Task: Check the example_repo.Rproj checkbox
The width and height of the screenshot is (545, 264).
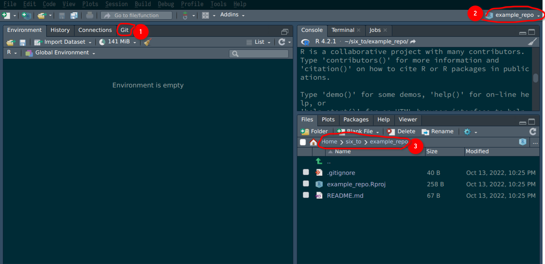Action: (x=306, y=183)
